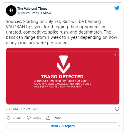Click the Reply label
This screenshot has width=127, height=135.
coord(37,118)
